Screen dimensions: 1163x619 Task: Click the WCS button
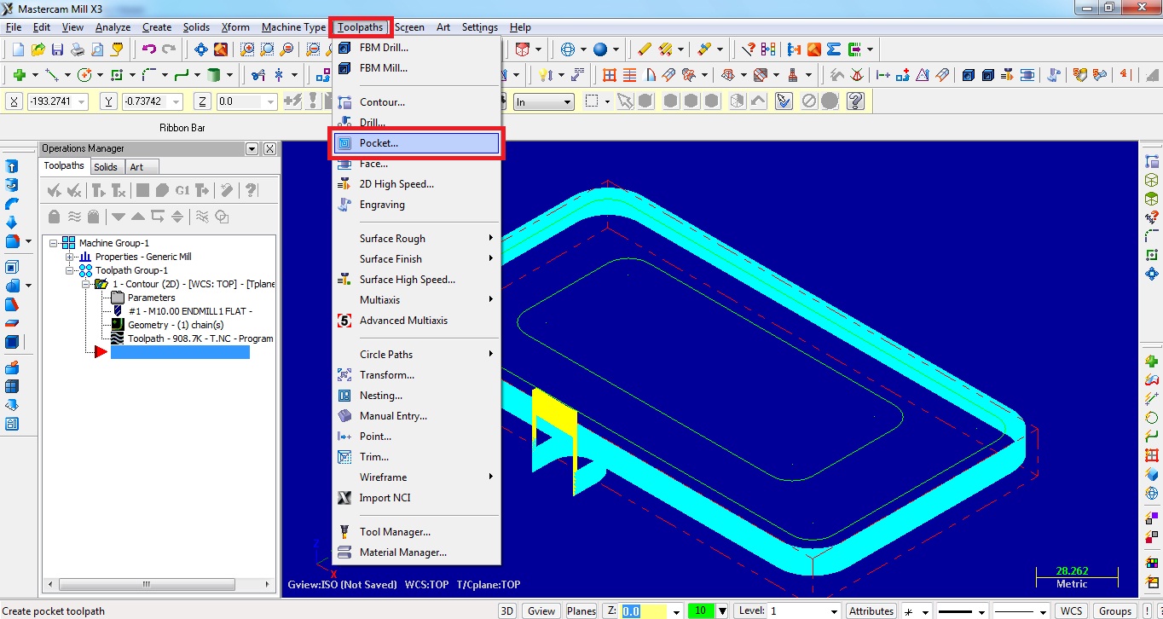pyautogui.click(x=1072, y=610)
